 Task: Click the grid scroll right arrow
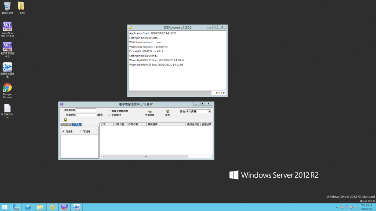(211, 156)
